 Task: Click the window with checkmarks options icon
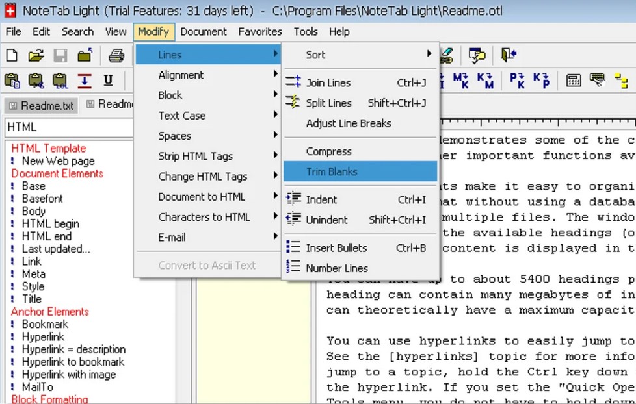pos(477,55)
